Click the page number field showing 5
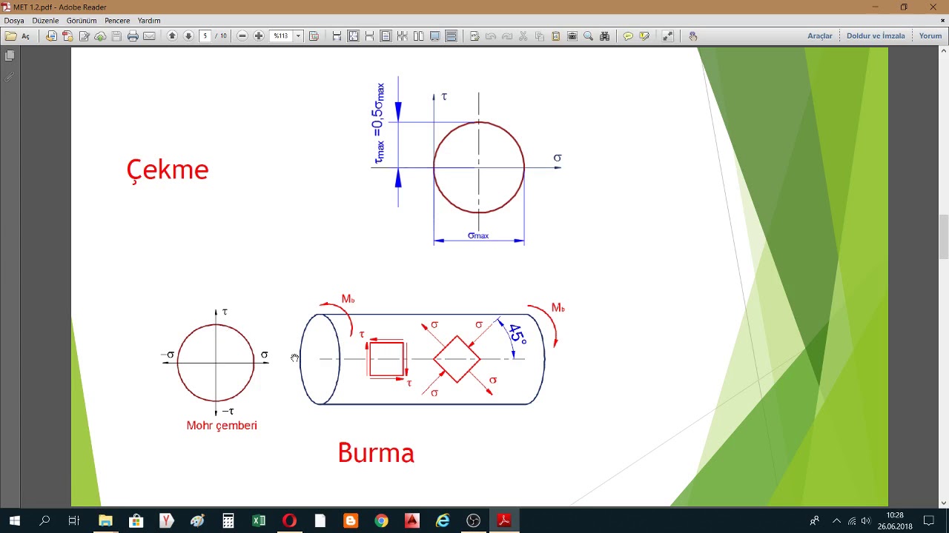949x533 pixels. tap(205, 36)
